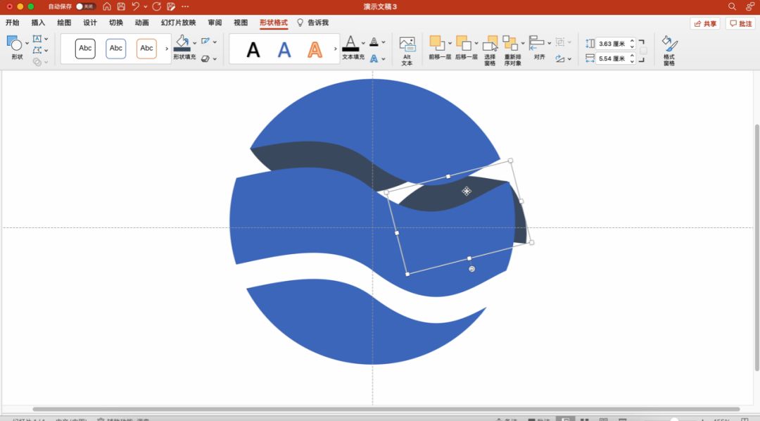Apply the black outline Abc shape style

[x=85, y=48]
